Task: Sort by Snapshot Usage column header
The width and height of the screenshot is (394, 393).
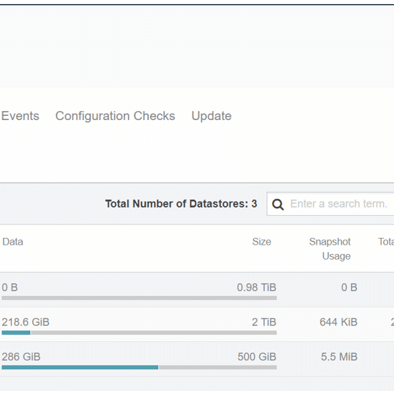Action: click(x=329, y=249)
